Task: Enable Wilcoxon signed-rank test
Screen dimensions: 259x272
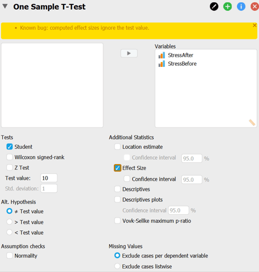Action: click(10, 157)
